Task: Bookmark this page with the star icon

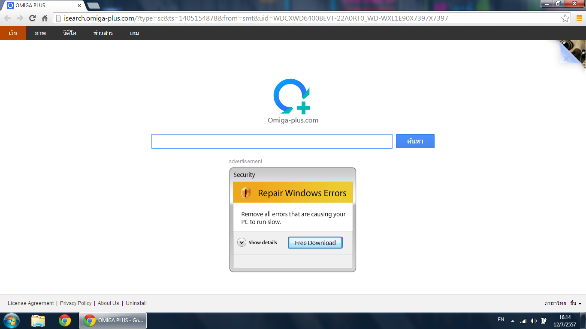Action: pos(565,18)
